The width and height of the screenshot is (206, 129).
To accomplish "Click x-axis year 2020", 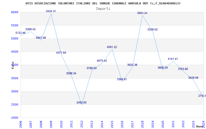I will [163, 124].
